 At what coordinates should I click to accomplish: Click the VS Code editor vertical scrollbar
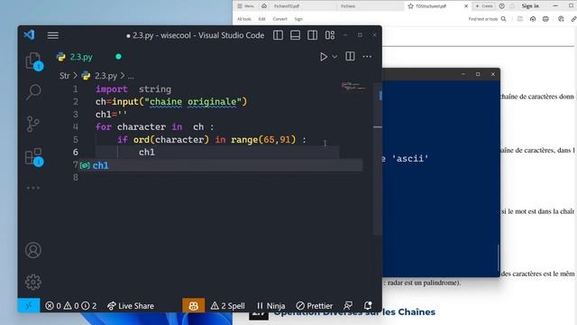(x=377, y=159)
